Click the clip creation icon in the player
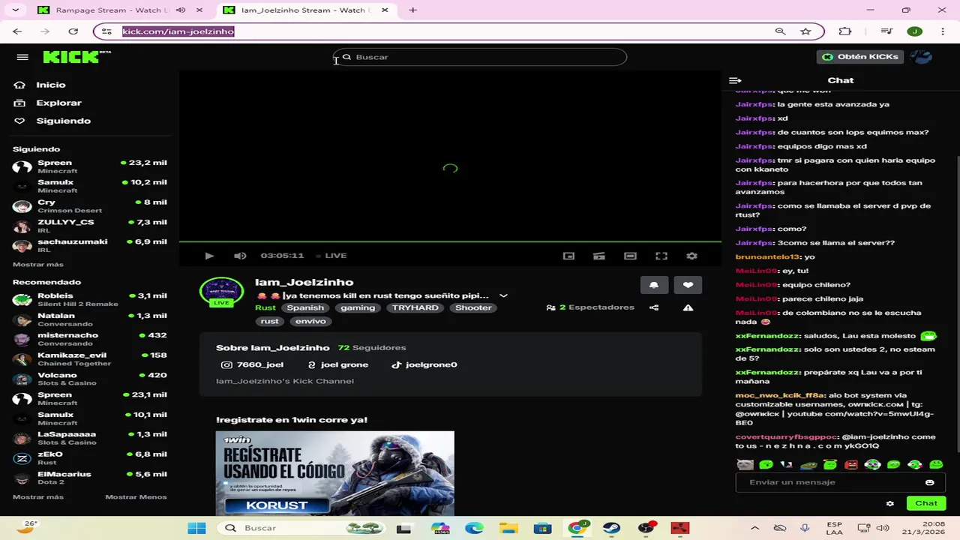The image size is (960, 540). click(599, 256)
